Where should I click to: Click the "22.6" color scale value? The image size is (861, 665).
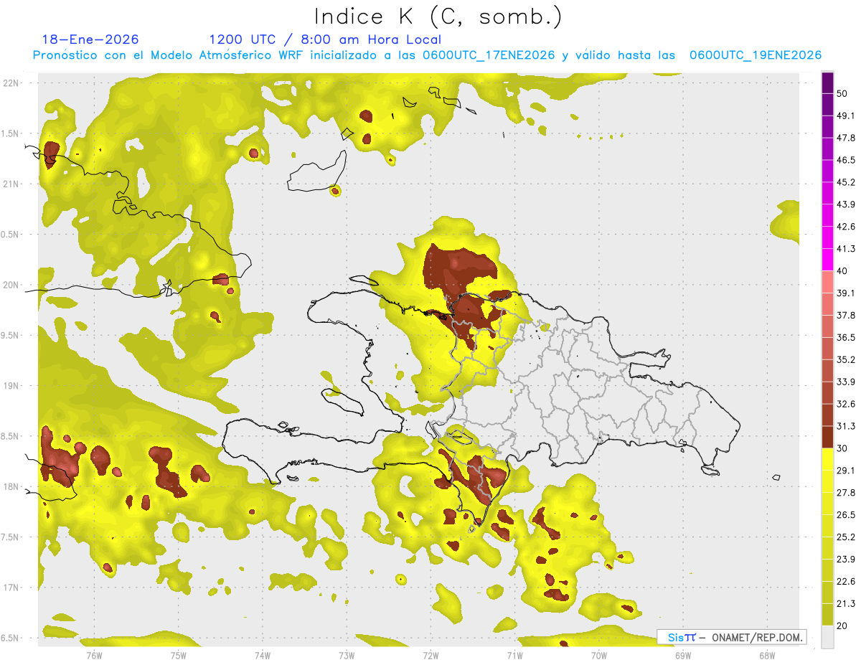(846, 582)
